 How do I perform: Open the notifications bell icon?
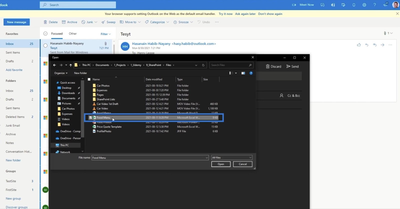[x=354, y=5]
